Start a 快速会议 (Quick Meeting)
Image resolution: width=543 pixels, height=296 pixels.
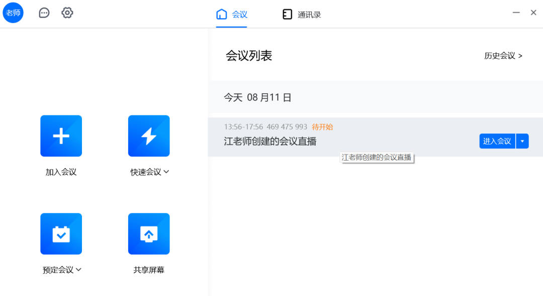[x=149, y=135]
